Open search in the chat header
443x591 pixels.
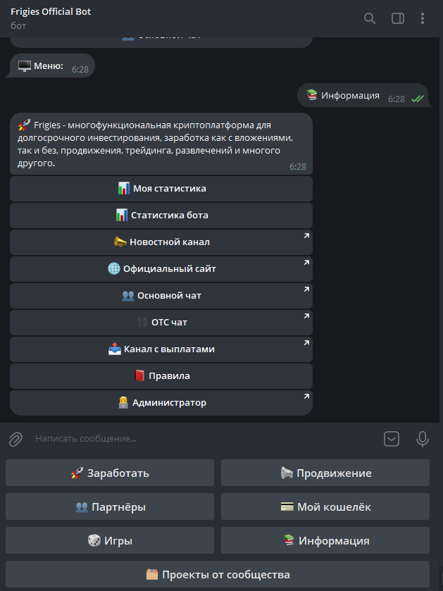point(370,18)
